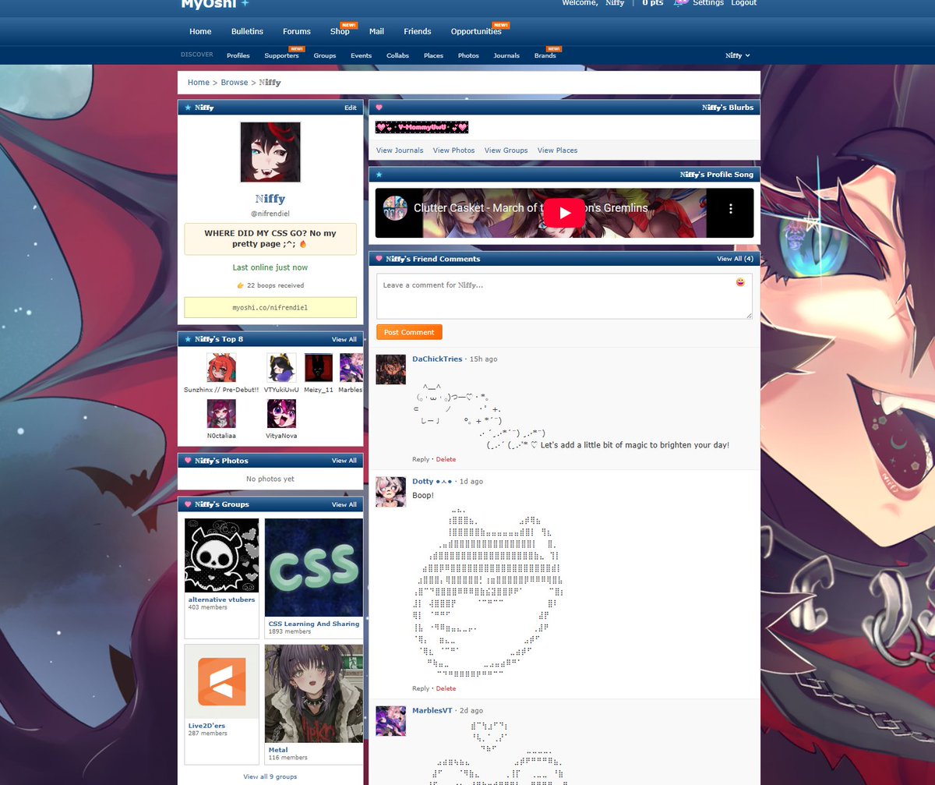
Task: Select Events in Discover bar
Action: click(361, 55)
